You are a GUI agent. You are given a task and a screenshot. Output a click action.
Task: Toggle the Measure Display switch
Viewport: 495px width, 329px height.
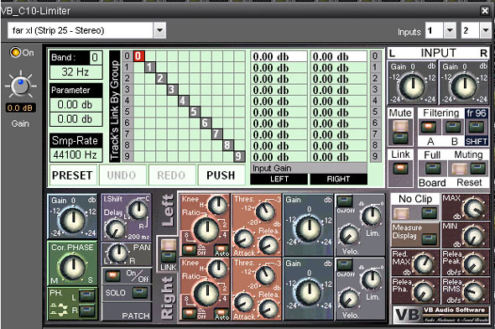(430, 238)
